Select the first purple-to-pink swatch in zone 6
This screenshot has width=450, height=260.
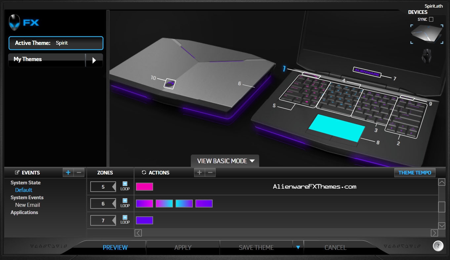pos(144,203)
